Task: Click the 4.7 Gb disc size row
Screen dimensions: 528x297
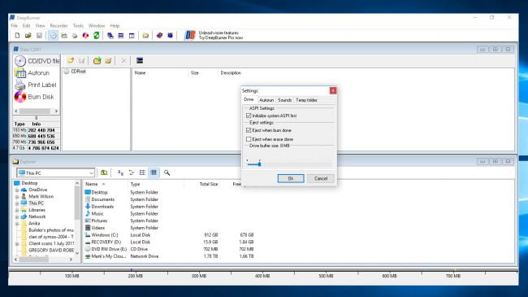Action: (37, 148)
